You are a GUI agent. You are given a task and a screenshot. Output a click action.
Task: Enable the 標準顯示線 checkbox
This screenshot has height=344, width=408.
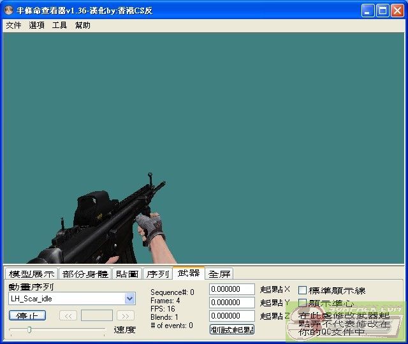302,290
